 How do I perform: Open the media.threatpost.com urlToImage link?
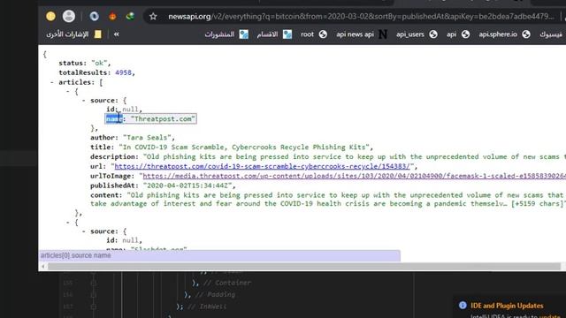354,176
